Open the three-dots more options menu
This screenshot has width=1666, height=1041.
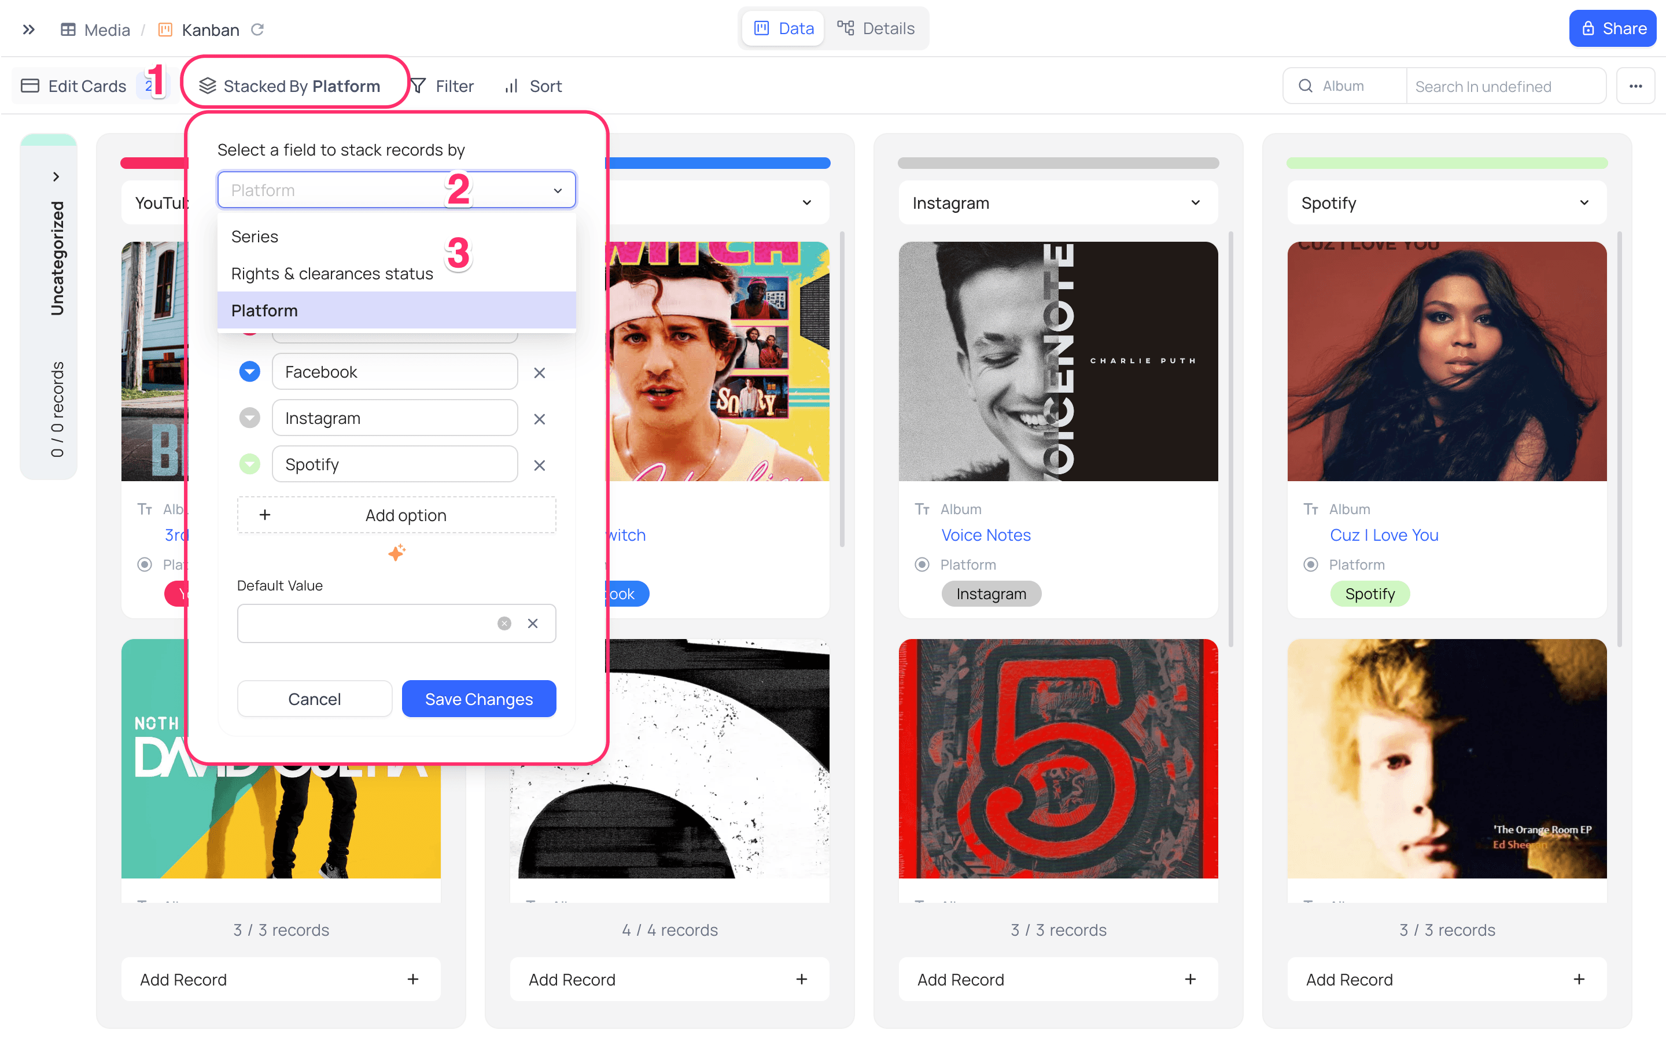pos(1635,86)
